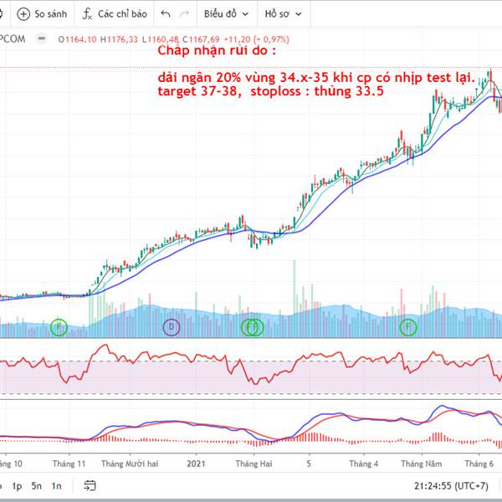Click the PCOM symbol label
502x502 pixels.
[12, 39]
